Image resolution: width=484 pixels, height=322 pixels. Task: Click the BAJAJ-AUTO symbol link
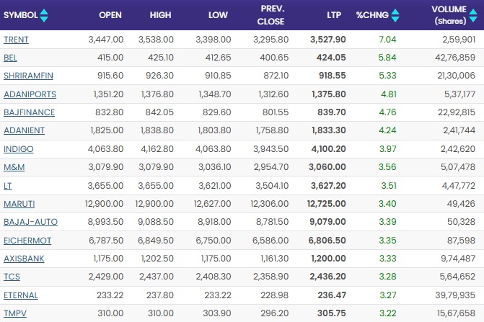(x=30, y=222)
